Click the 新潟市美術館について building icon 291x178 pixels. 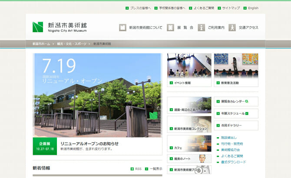[x=123, y=27]
